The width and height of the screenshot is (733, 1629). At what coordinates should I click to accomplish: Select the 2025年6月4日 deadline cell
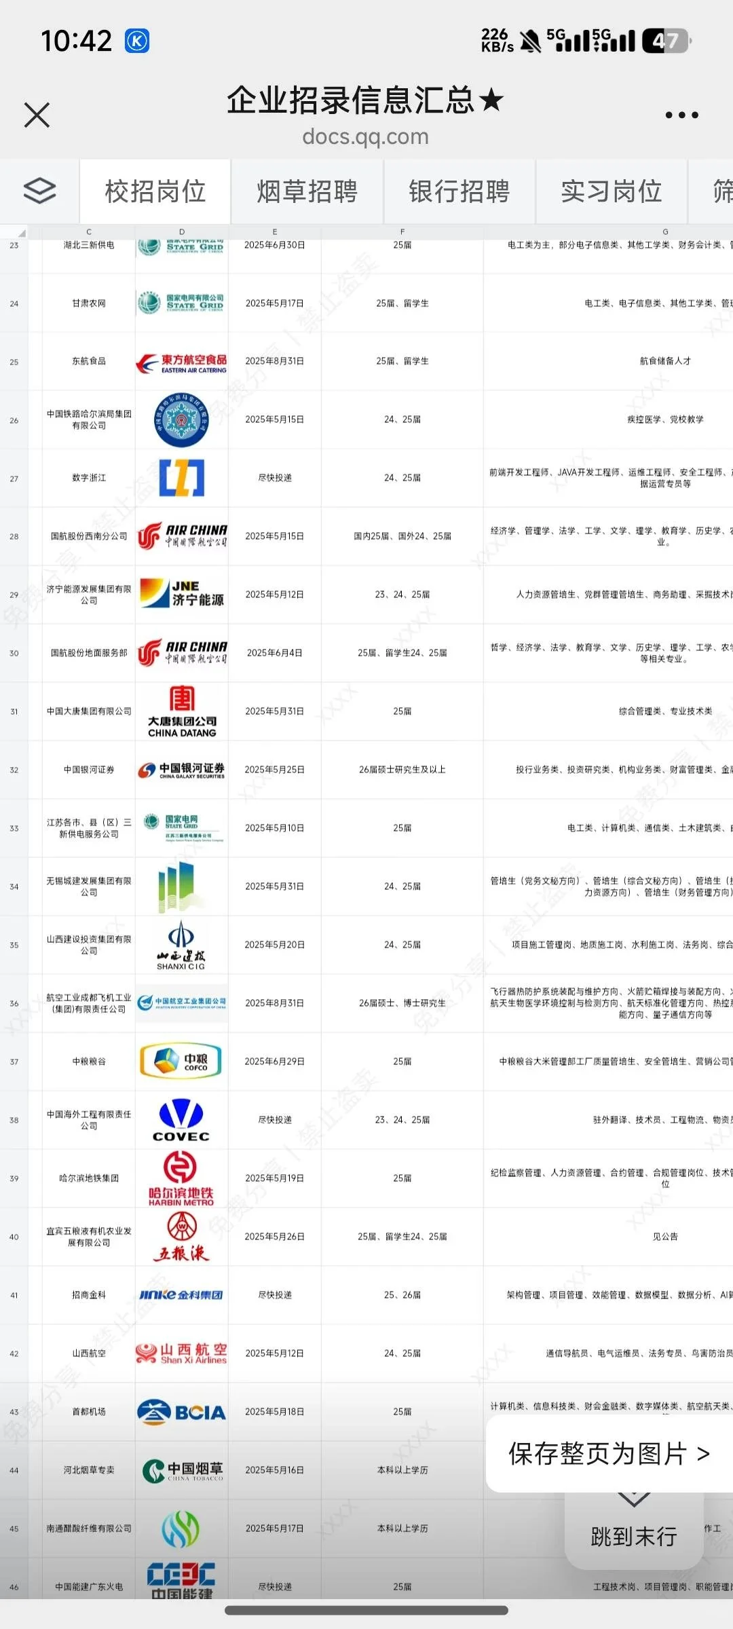[275, 654]
